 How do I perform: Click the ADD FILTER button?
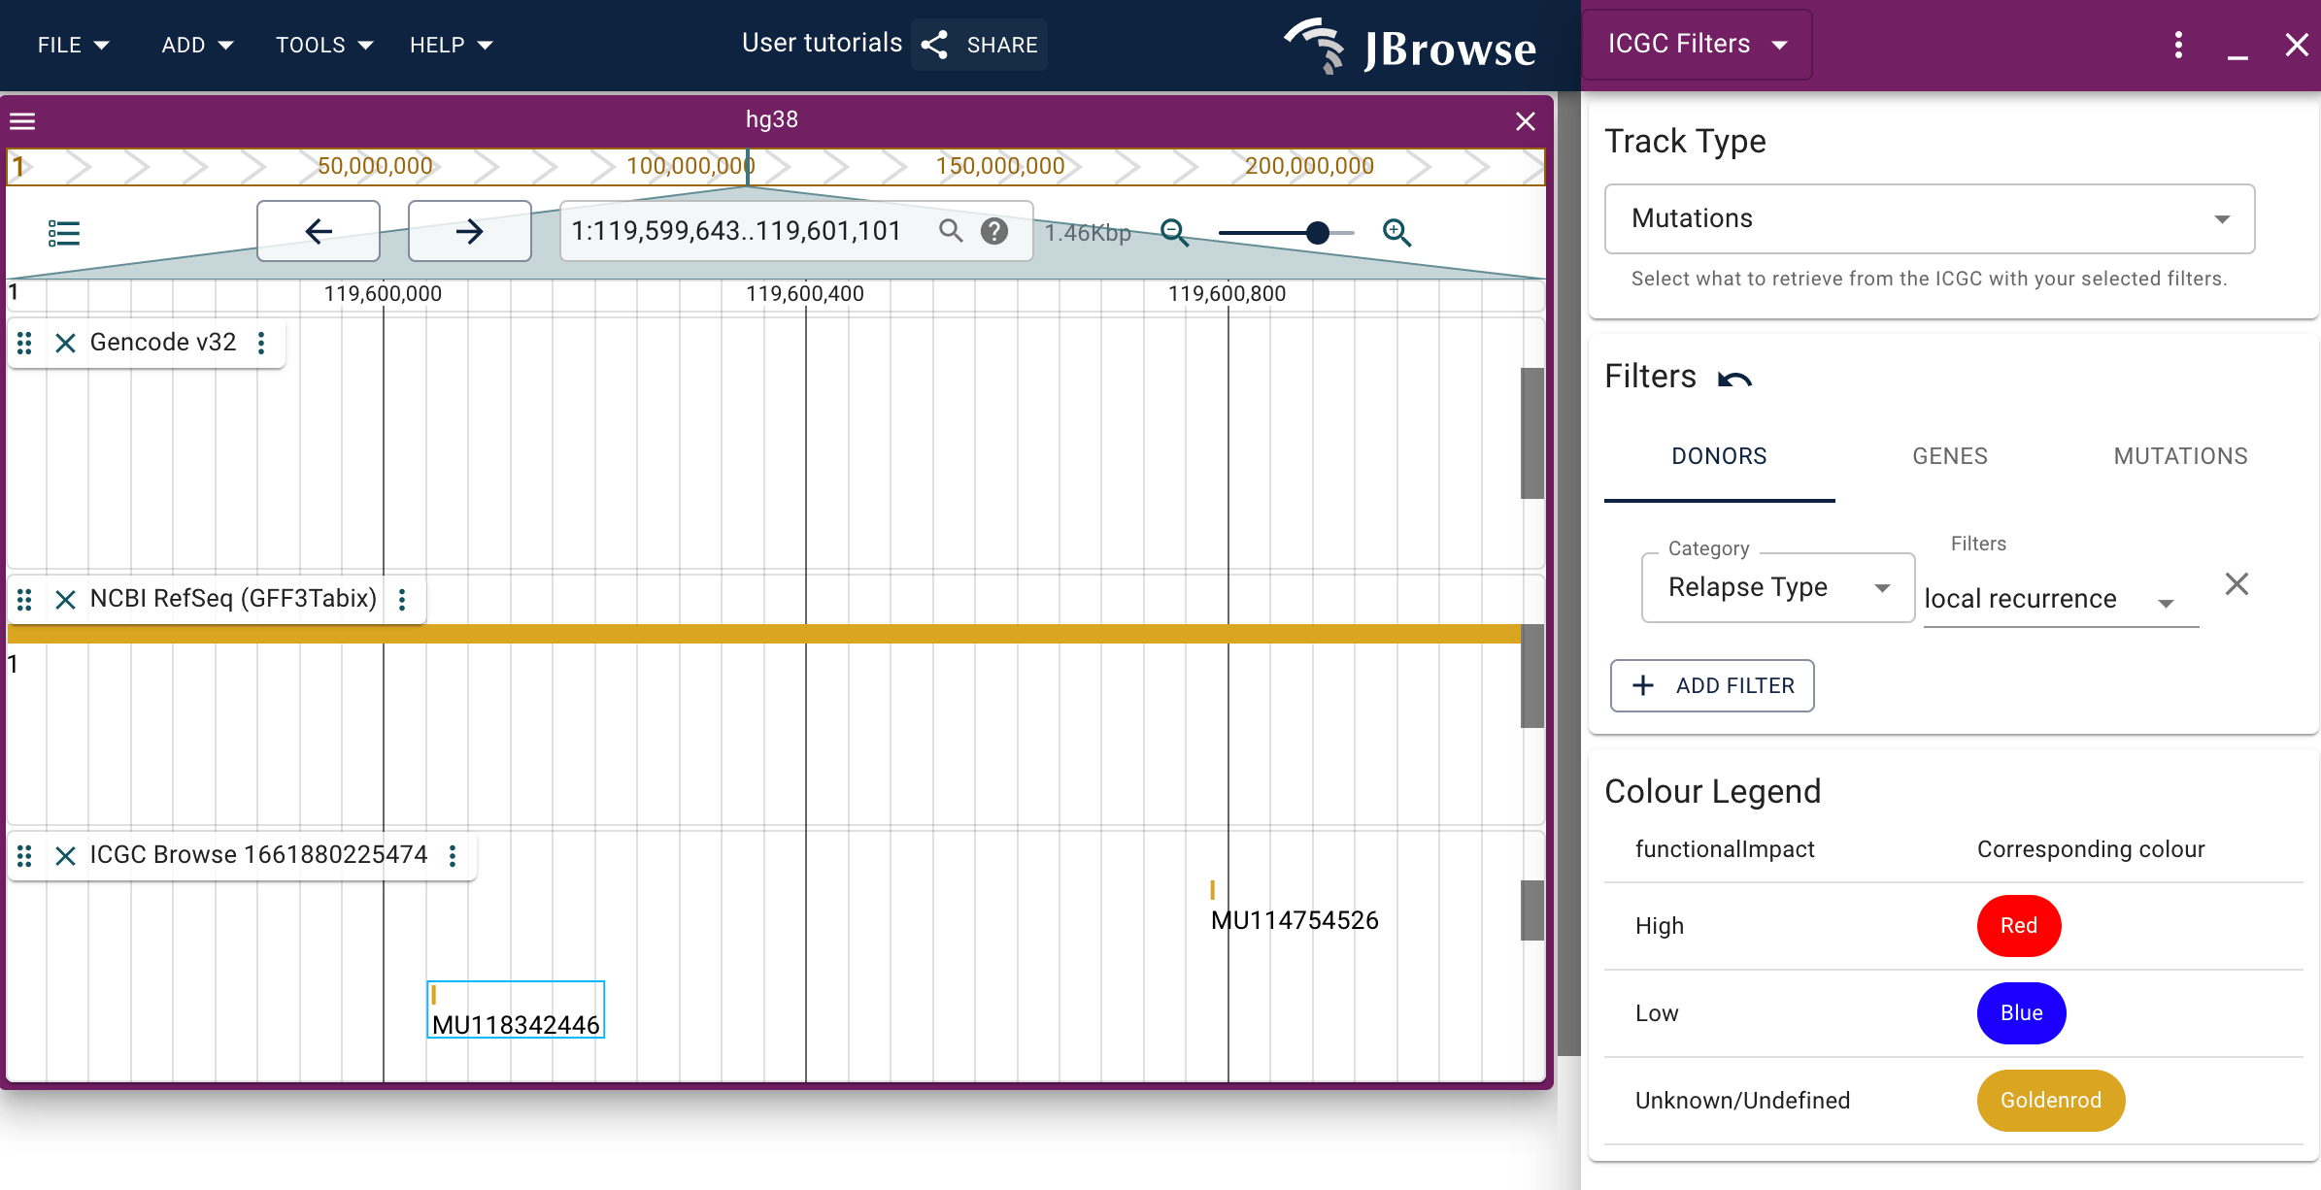click(x=1712, y=686)
